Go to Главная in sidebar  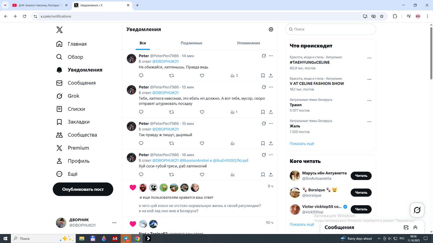click(71, 44)
